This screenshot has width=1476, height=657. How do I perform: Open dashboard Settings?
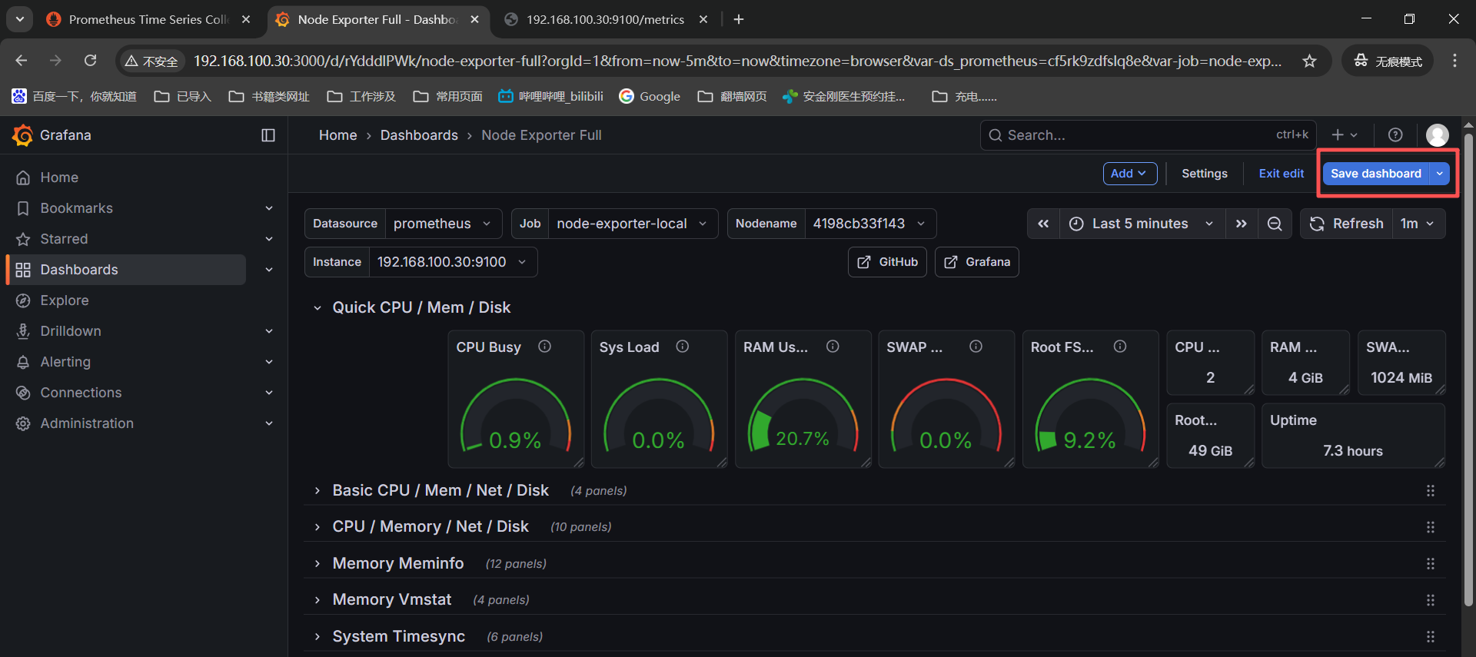click(1204, 174)
